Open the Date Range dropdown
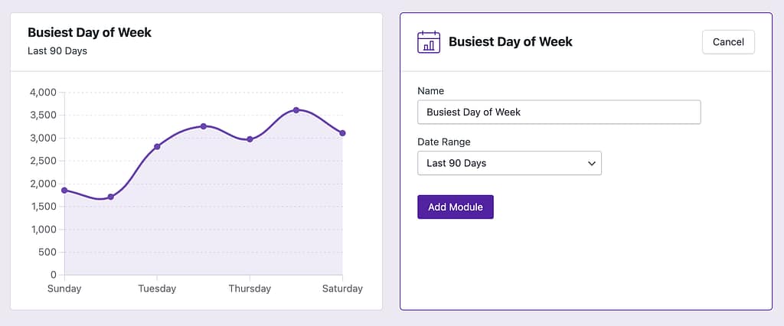 (509, 163)
